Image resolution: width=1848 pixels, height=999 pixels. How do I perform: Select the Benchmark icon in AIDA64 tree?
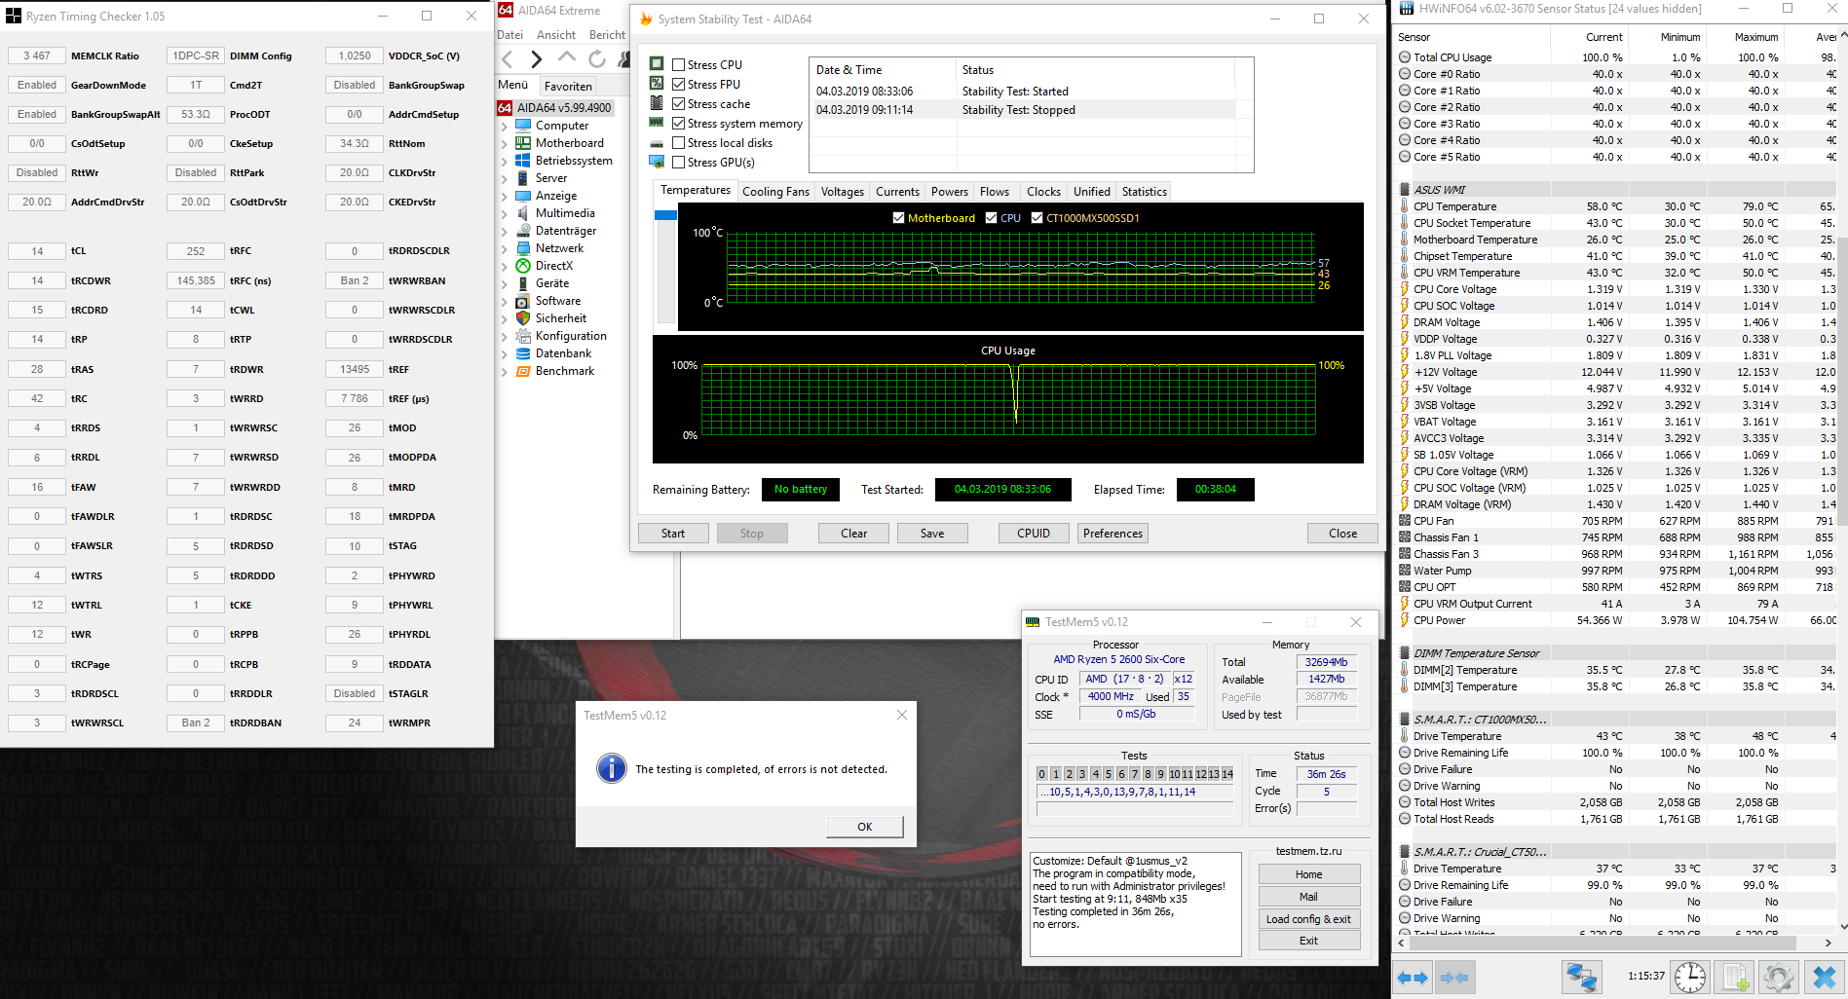[523, 371]
